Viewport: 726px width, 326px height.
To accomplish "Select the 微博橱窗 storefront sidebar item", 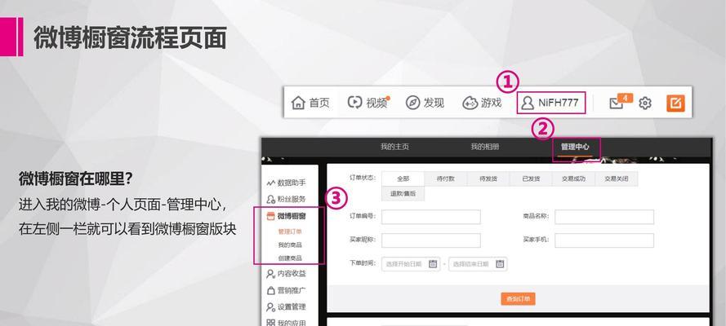I will (x=287, y=216).
